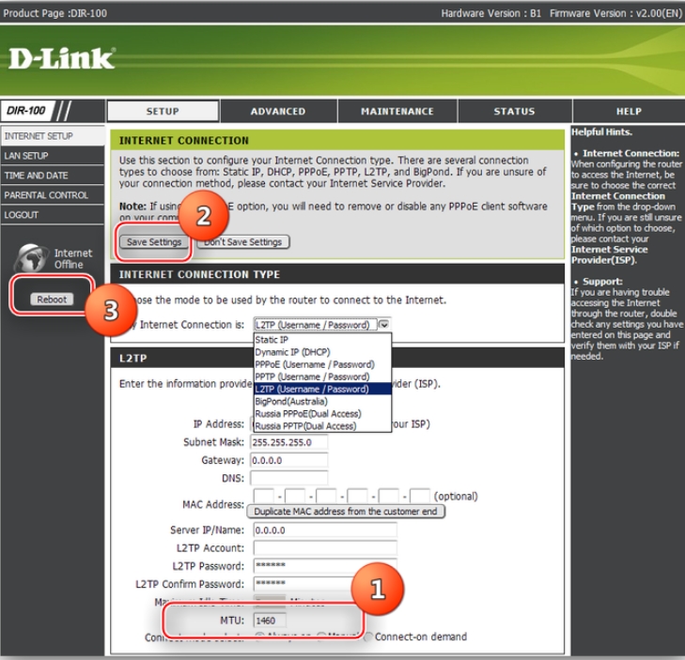This screenshot has height=660, width=685.
Task: Open TIME AND DATE settings
Action: [53, 176]
